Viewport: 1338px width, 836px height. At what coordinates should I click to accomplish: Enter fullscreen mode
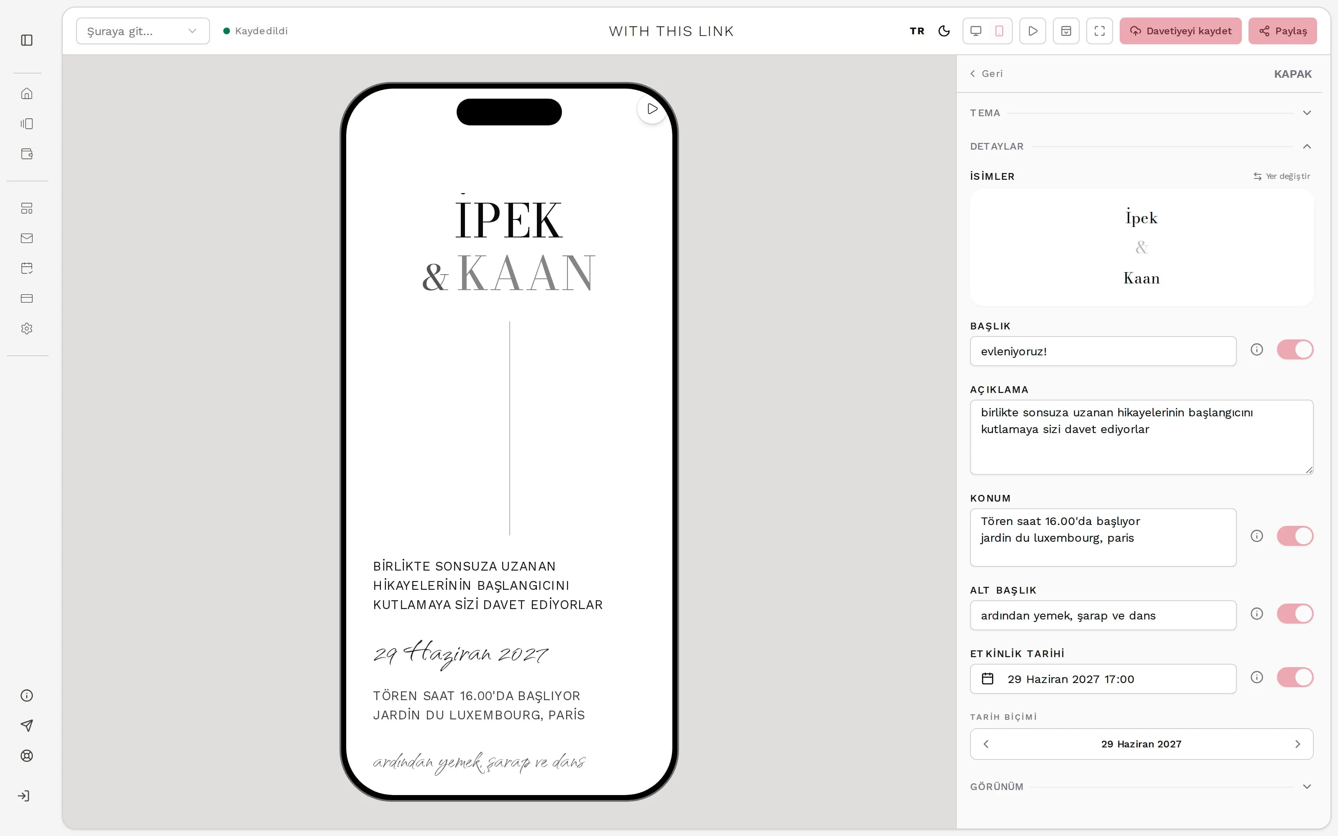point(1099,31)
